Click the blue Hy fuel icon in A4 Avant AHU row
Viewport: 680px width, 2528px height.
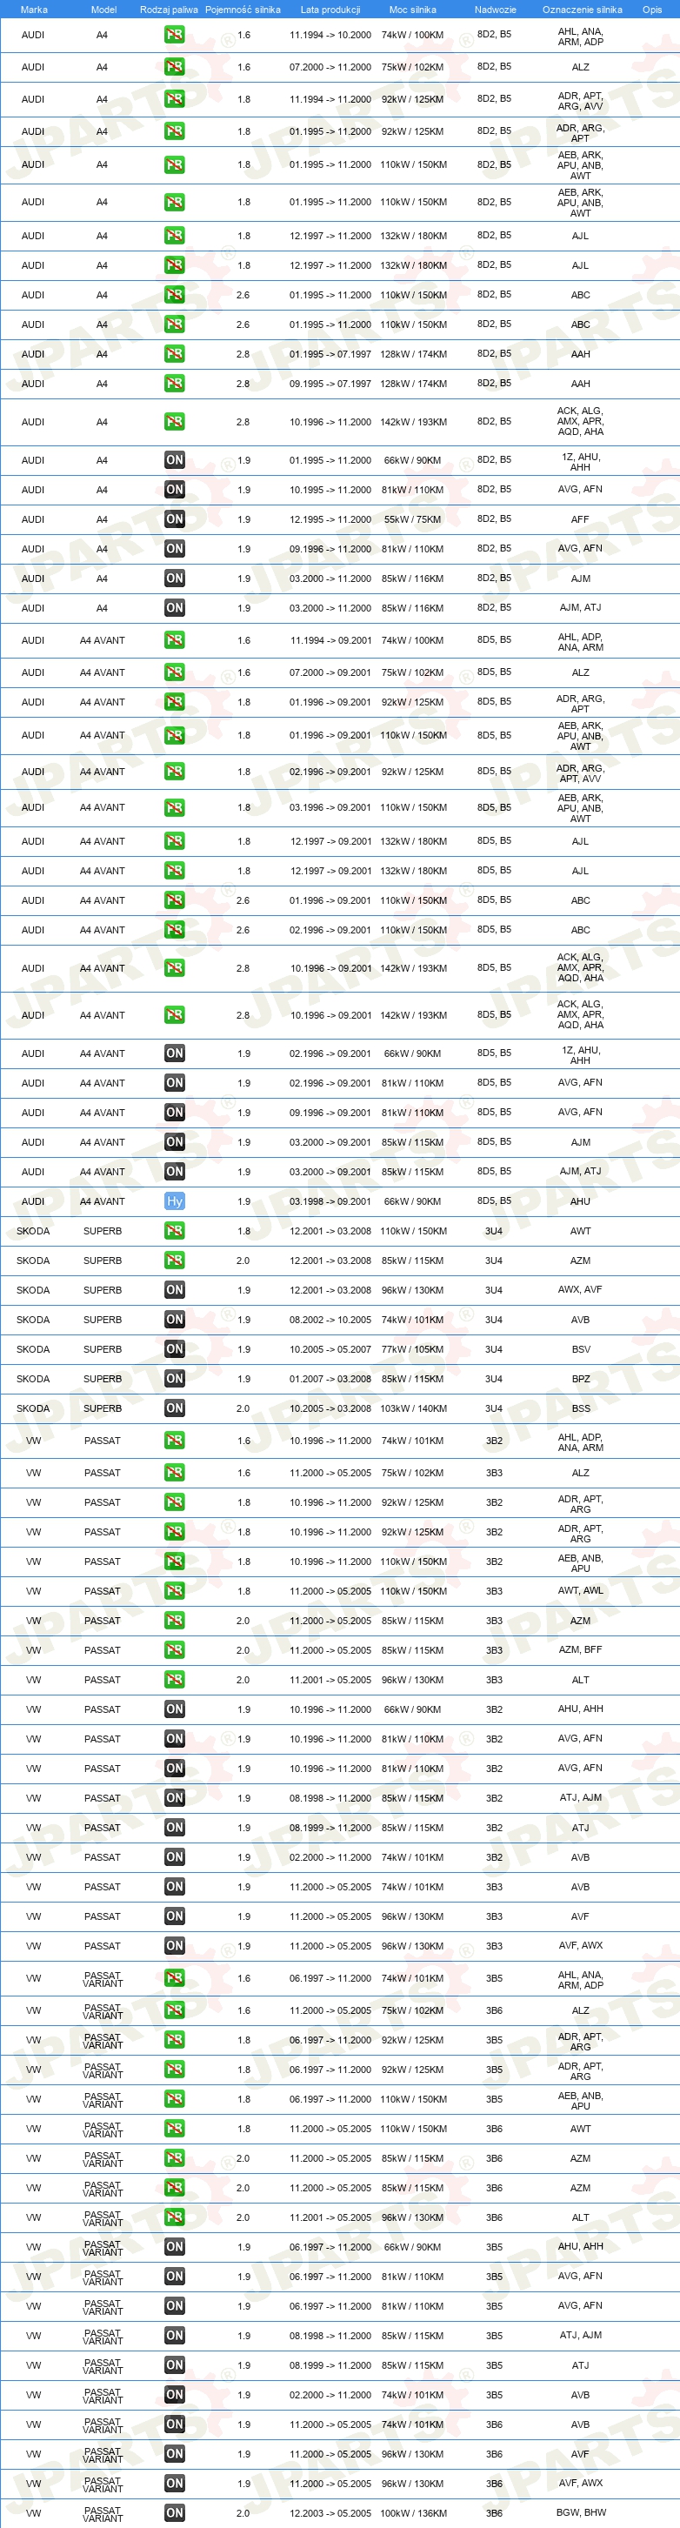(175, 1201)
